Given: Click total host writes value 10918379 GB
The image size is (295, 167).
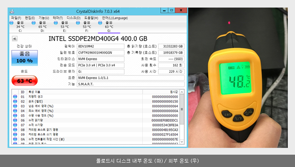Looking at the screenshot, I should click(x=171, y=52).
